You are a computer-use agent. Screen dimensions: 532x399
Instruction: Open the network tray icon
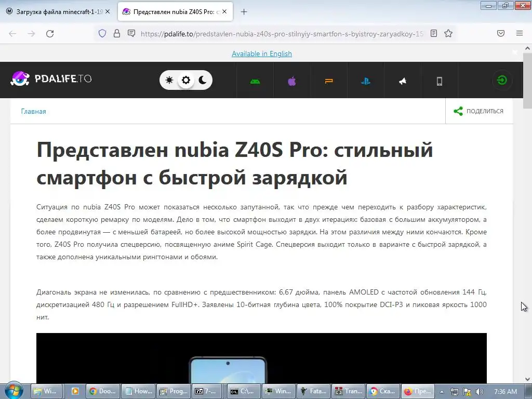click(455, 392)
